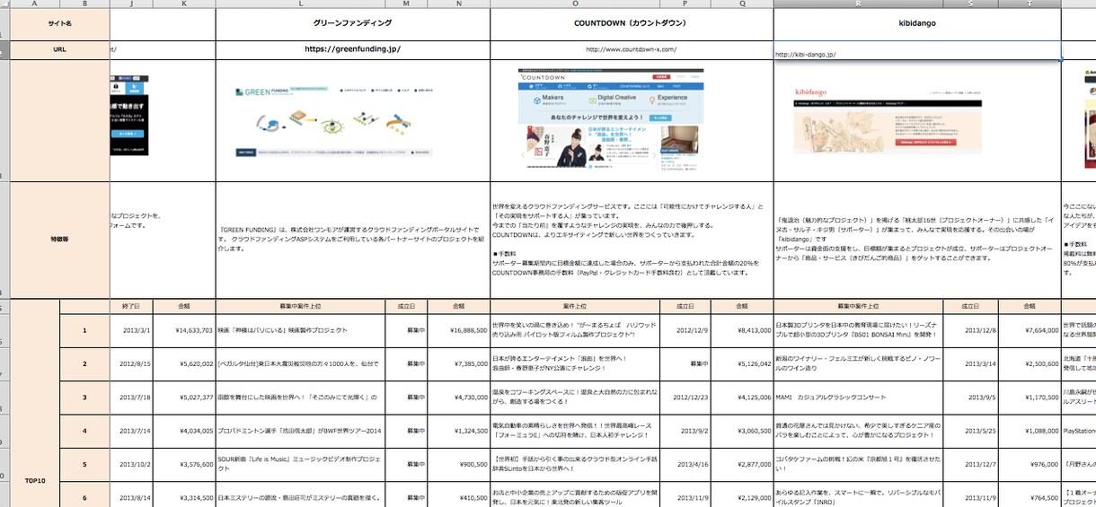1096x507 pixels.
Task: Click the ¥5,126,042 amount cell
Action: click(742, 363)
